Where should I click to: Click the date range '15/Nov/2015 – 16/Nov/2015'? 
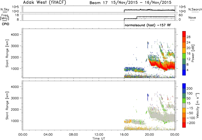pos(141,3)
